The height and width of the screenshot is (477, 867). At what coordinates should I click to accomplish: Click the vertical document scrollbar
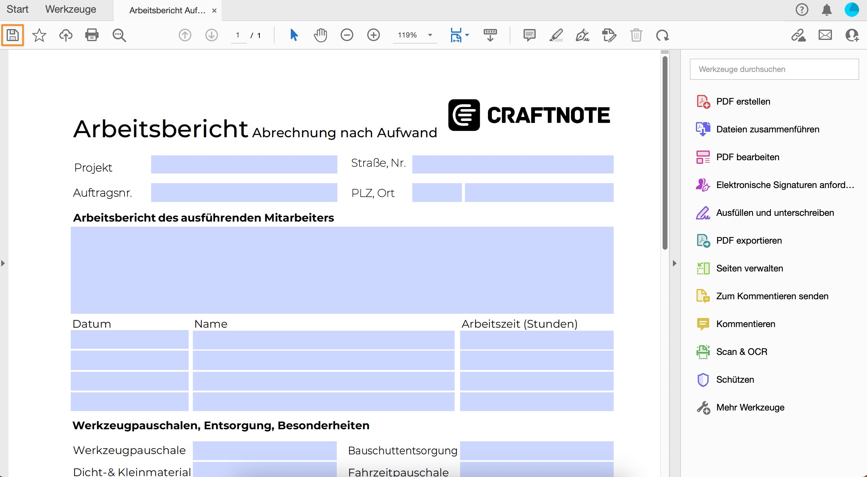(665, 153)
